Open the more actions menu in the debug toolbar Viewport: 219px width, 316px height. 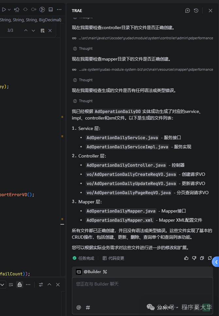tap(59, 9)
